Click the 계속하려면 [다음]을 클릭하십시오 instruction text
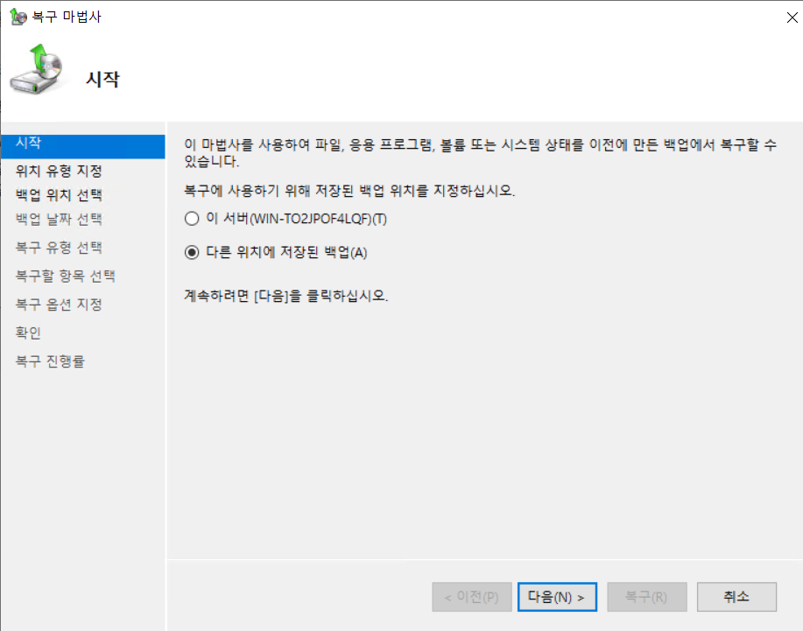The height and width of the screenshot is (631, 803). coord(285,295)
